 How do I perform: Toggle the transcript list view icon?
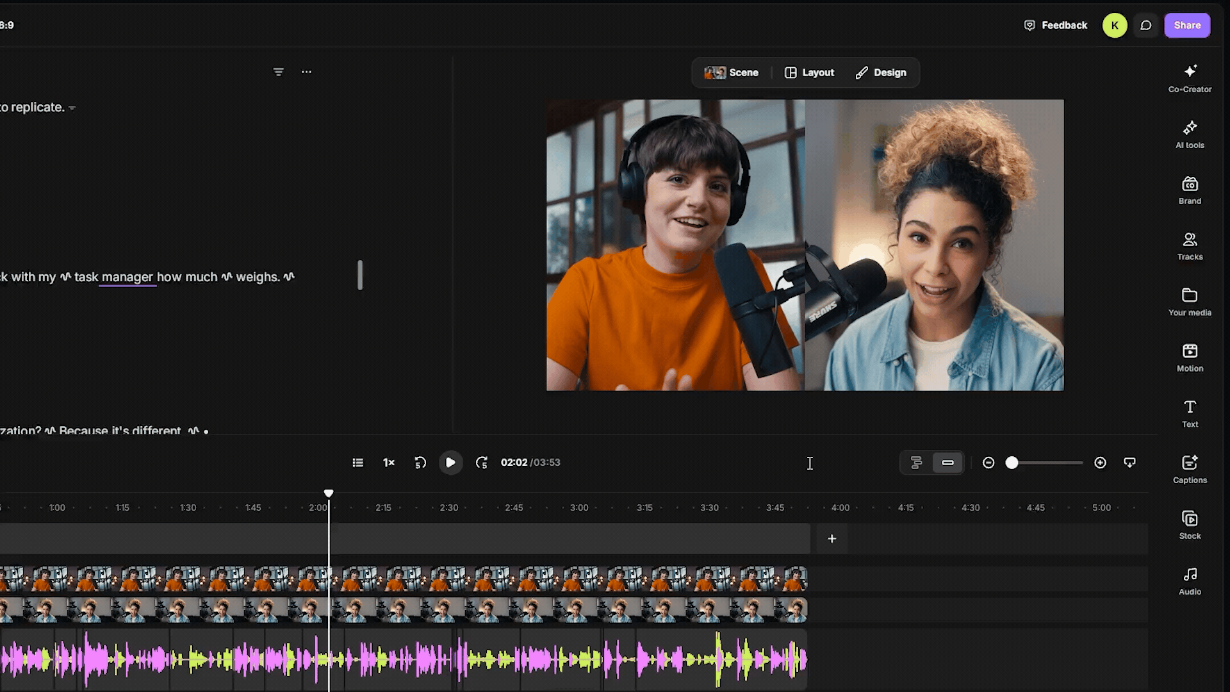point(358,463)
